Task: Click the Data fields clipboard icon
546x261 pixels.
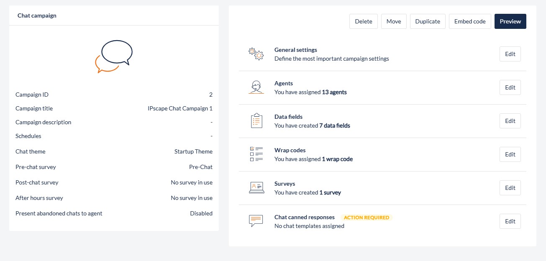Action: [256, 121]
